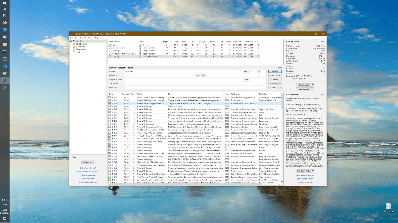
Task: Click the Microsoft Academic source icon
Action: click(140, 56)
